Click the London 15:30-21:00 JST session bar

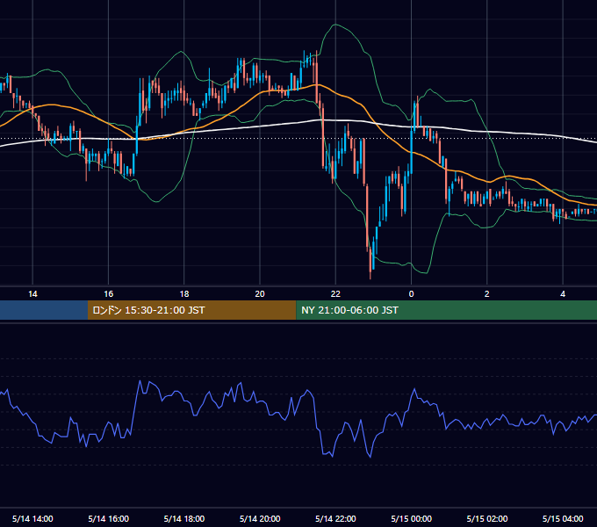coord(192,310)
